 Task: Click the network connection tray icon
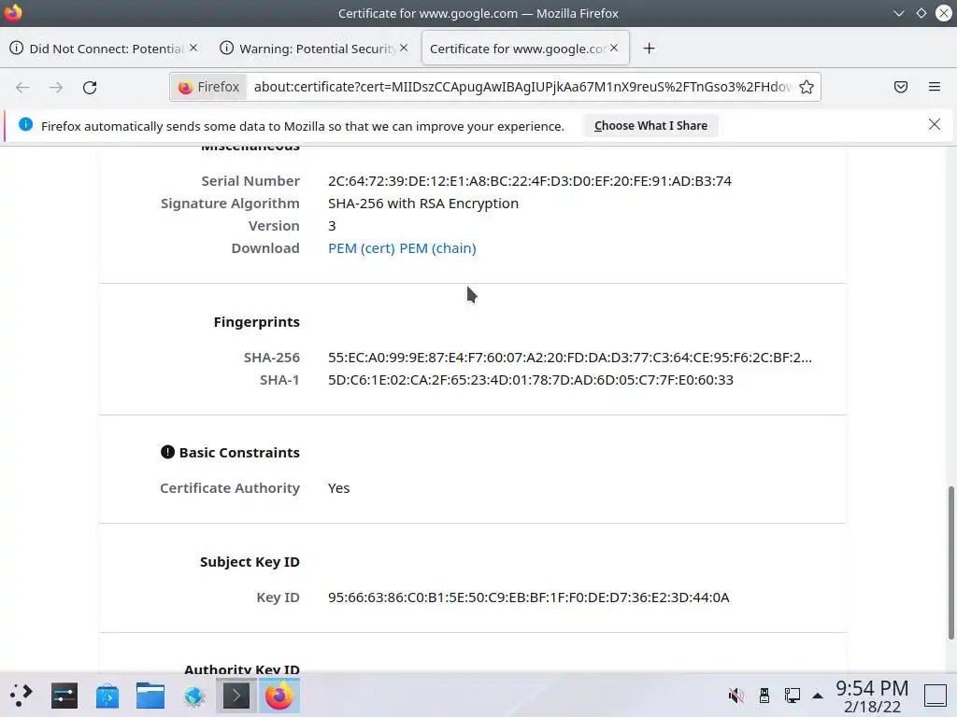[793, 696]
